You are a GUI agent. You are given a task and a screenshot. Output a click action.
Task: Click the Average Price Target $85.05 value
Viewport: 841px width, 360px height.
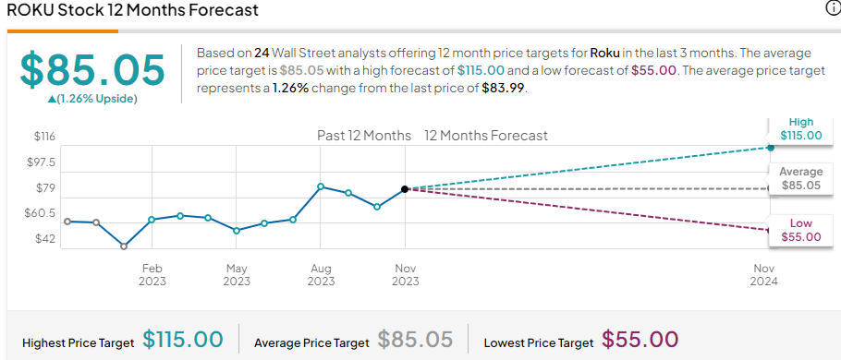point(415,340)
